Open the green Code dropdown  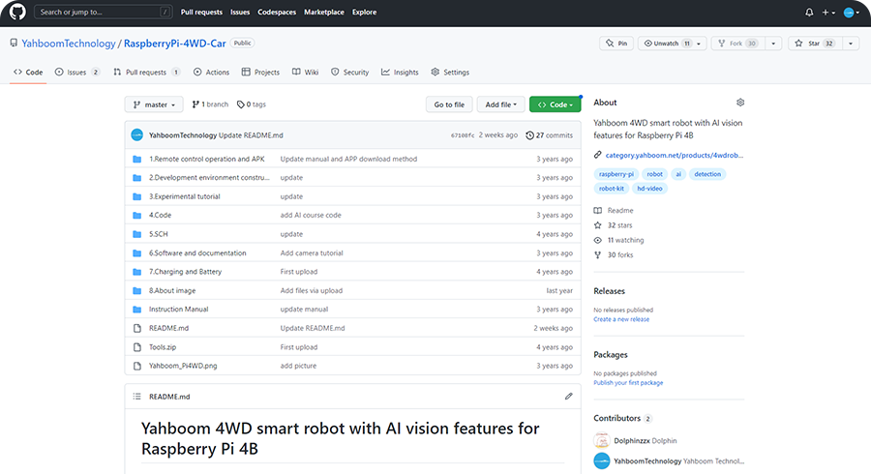point(555,104)
